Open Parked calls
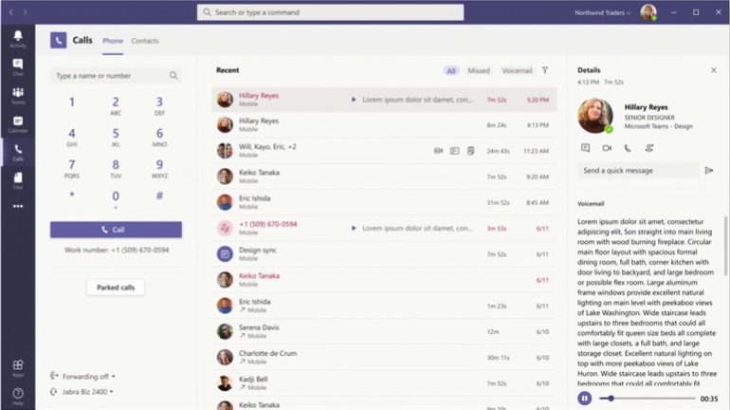The image size is (730, 410). coord(116,288)
